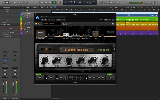The width and height of the screenshot is (160, 100).
Task: Open the Loop Browser button
Action: click(153, 3)
